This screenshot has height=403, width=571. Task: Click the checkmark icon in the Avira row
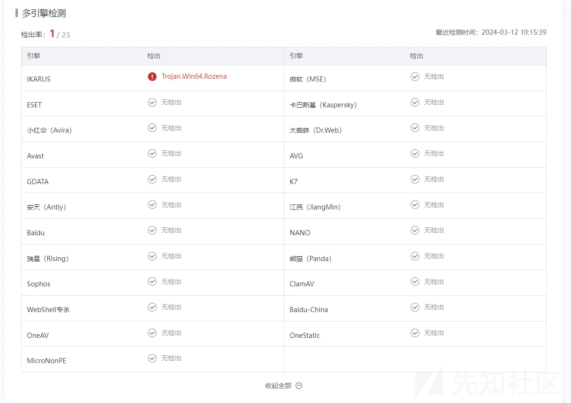pyautogui.click(x=152, y=127)
